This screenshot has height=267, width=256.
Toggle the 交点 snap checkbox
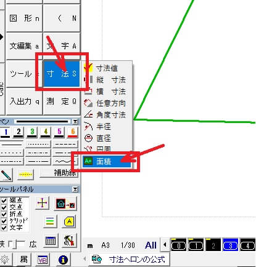4,207
